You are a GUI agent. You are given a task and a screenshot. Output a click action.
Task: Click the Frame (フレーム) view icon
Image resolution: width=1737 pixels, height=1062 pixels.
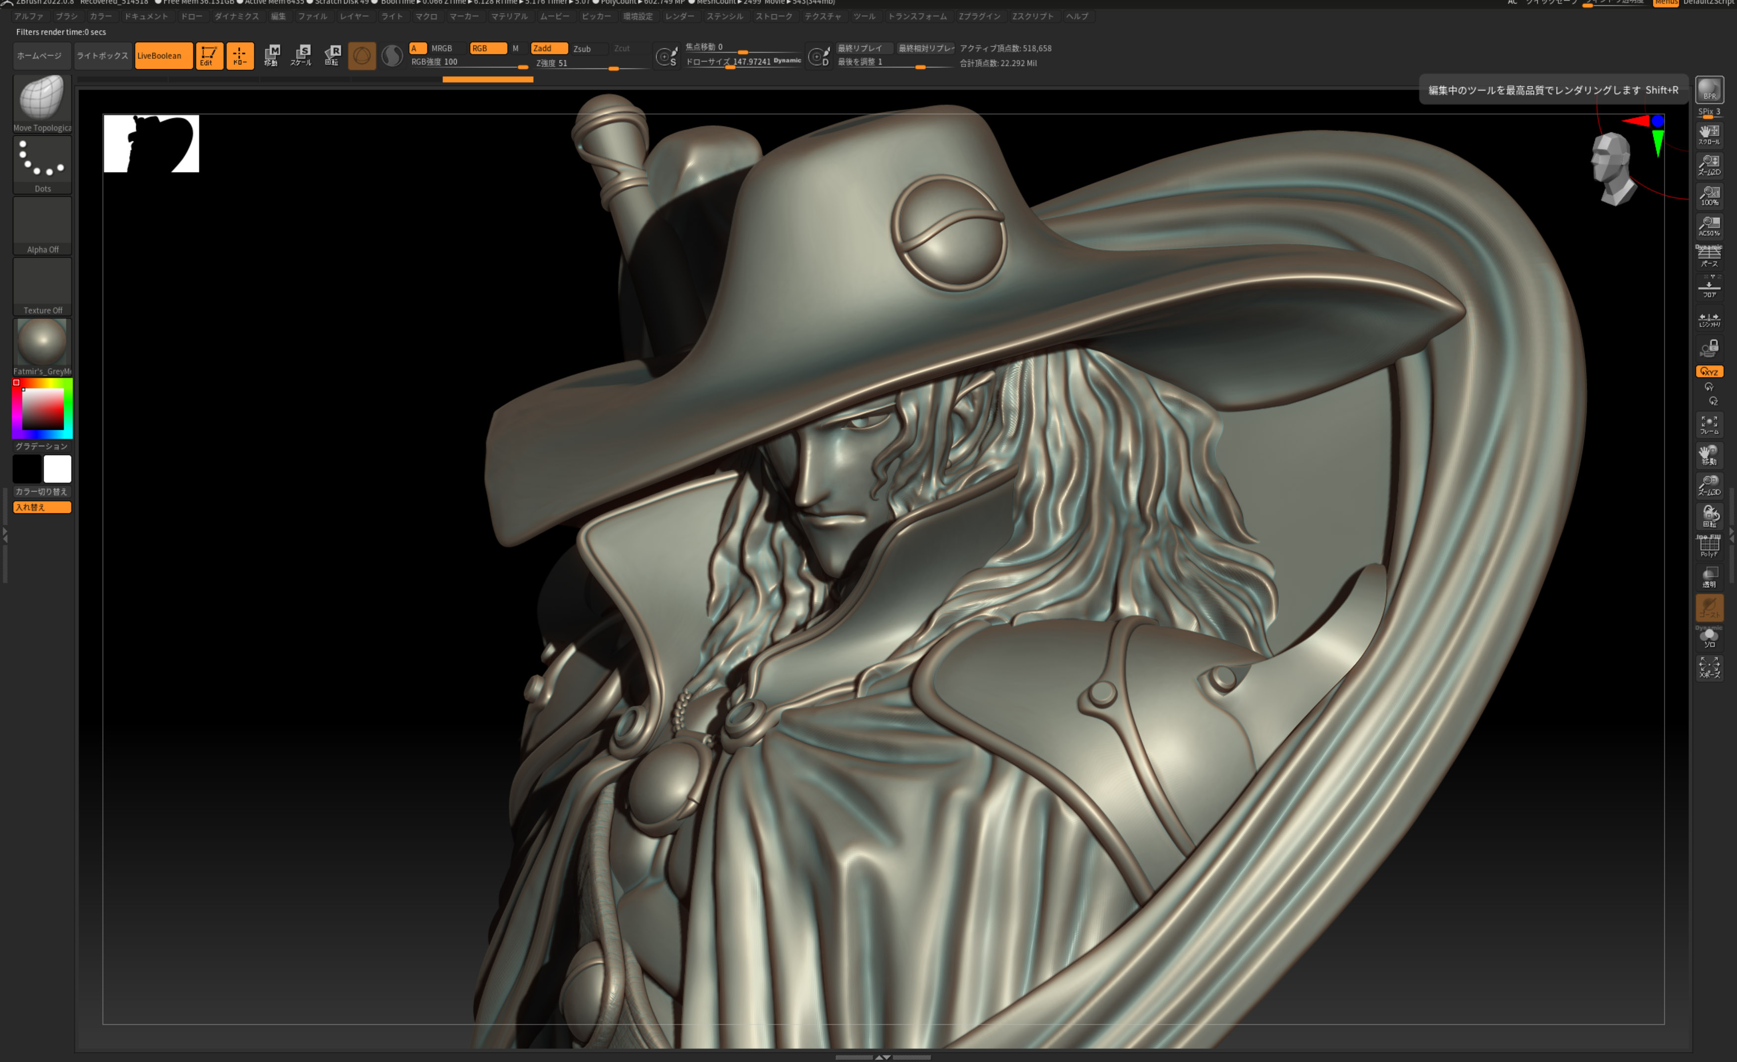click(1709, 424)
